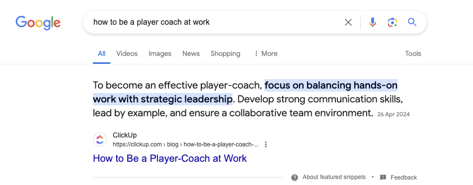Switch to the Videos tab
This screenshot has width=473, height=185.
(x=127, y=53)
